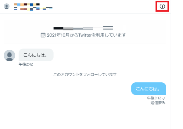Viewport: 183px width, 129px height.
Task: Click the 午後3:12 timestamp
Action: 154,98
